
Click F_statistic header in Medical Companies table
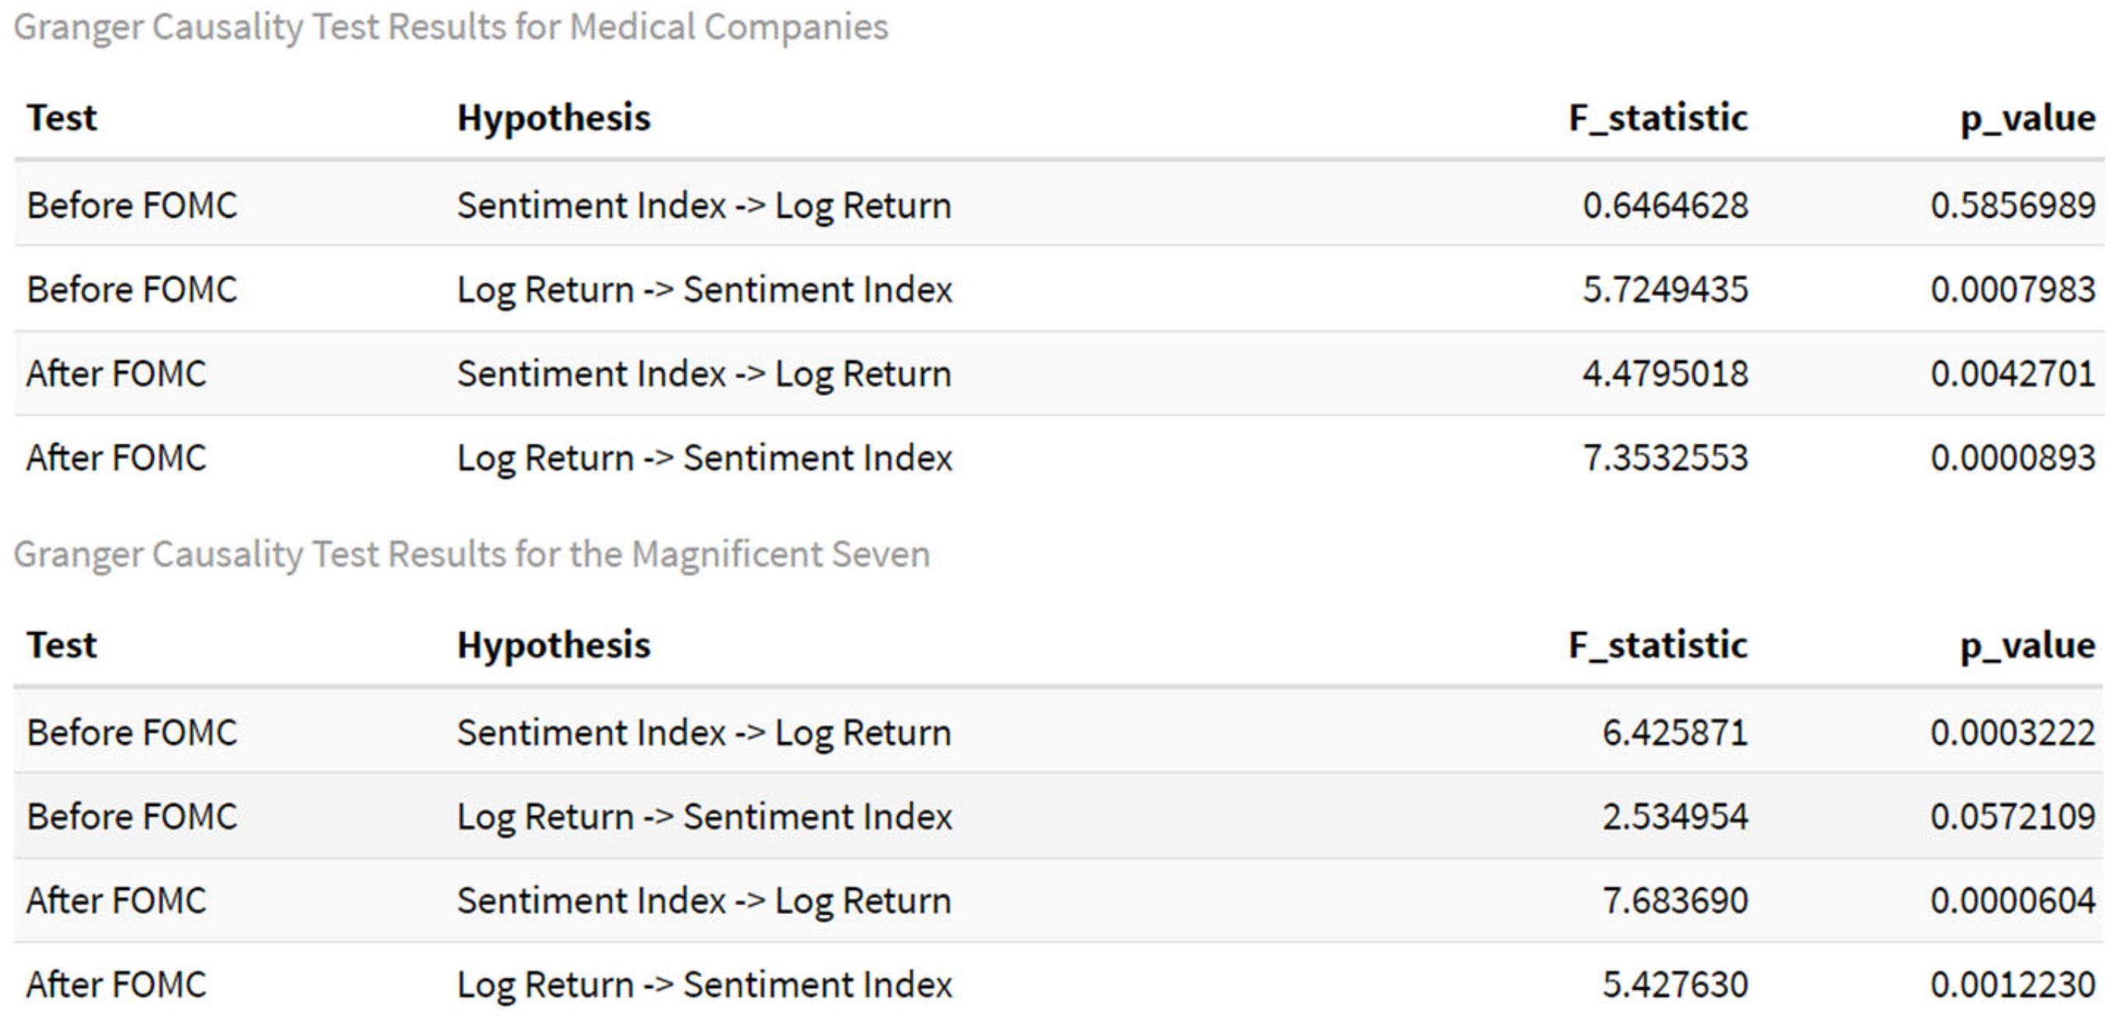click(x=1657, y=118)
